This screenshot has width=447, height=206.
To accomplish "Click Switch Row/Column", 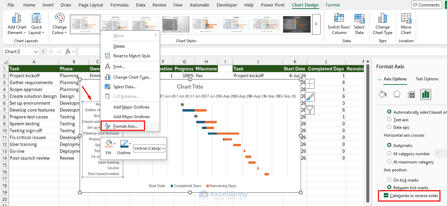I will [339, 24].
